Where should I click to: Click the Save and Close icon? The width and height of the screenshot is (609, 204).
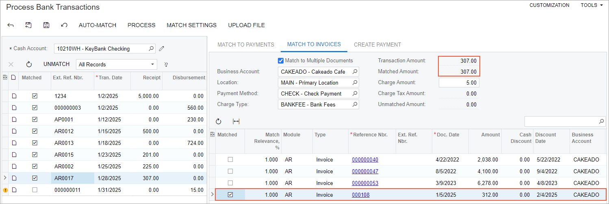coord(28,25)
